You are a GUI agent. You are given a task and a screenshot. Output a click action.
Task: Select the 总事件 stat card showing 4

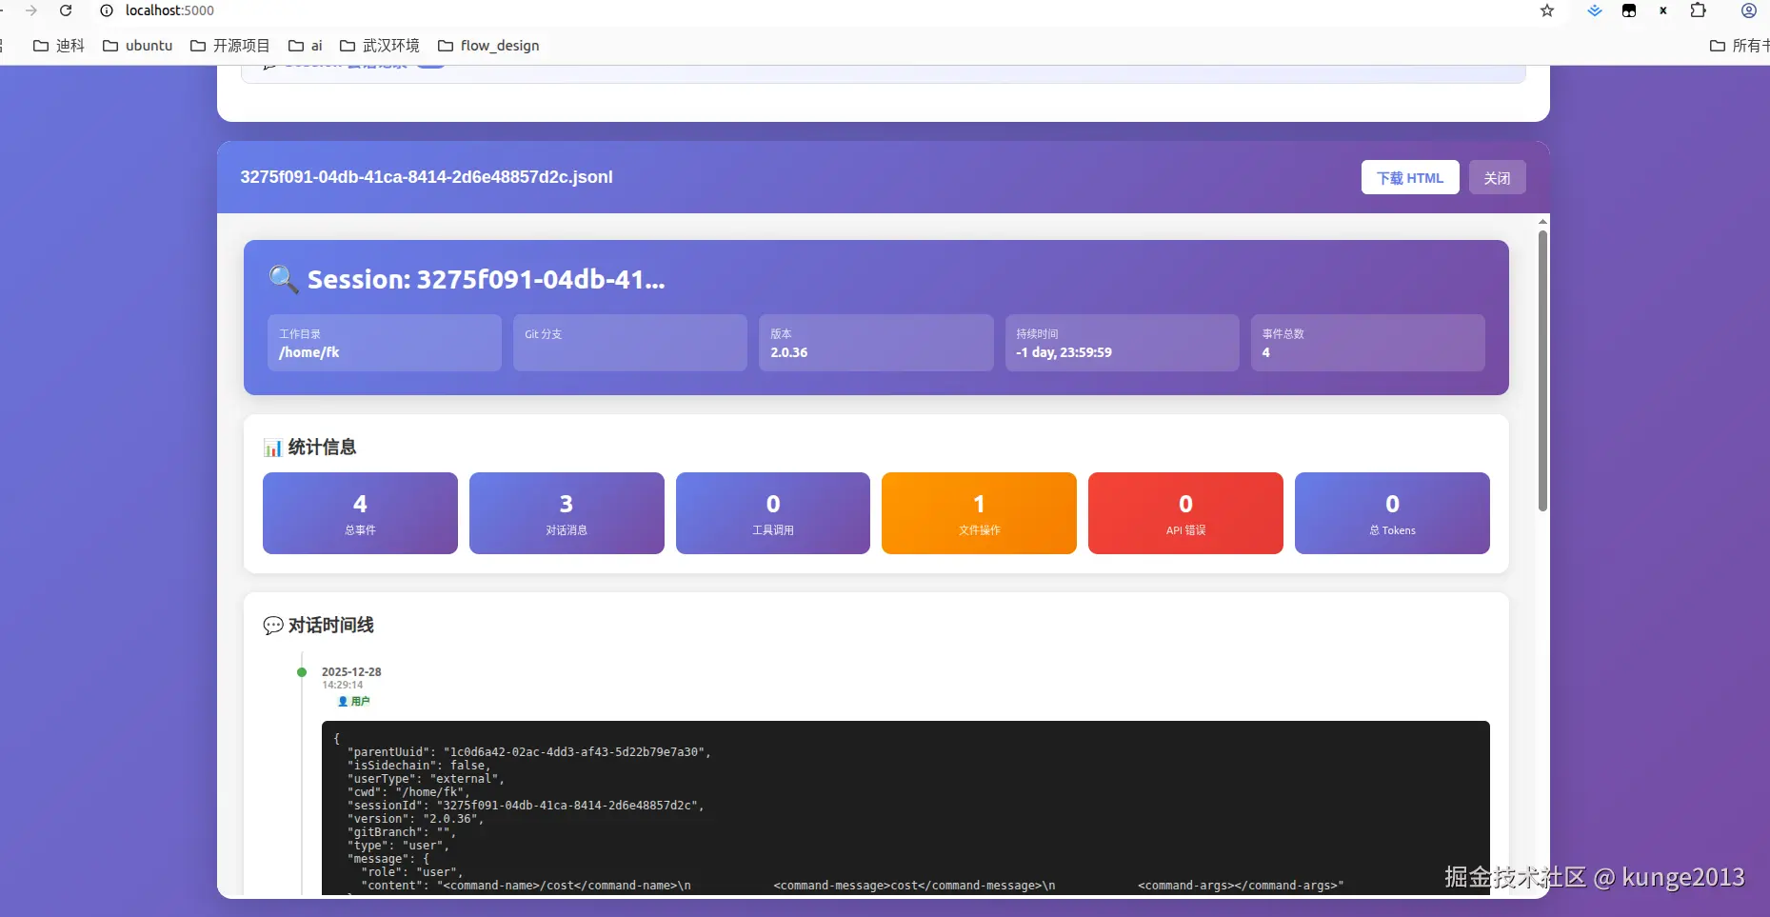(360, 513)
